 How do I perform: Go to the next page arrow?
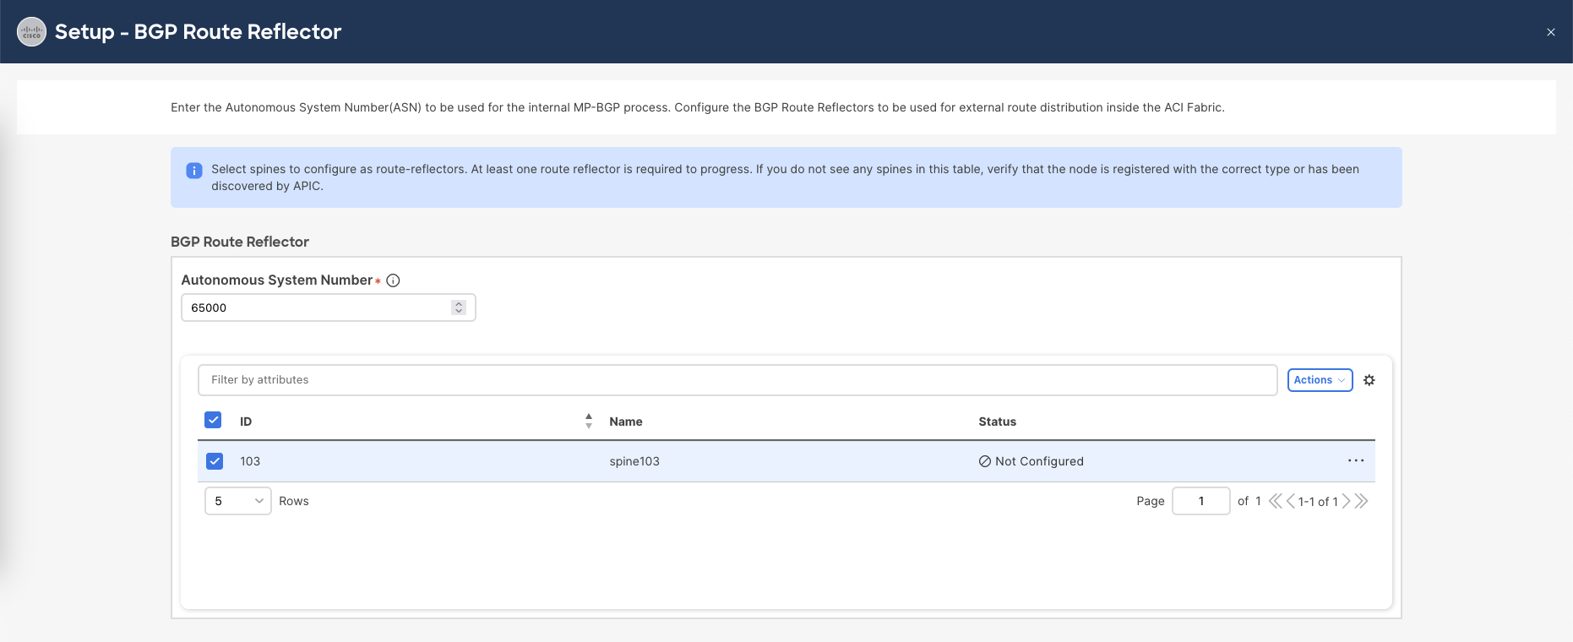pyautogui.click(x=1347, y=501)
